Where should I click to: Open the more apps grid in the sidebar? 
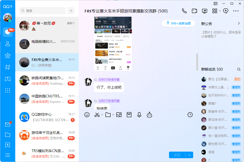pyautogui.click(x=8, y=90)
